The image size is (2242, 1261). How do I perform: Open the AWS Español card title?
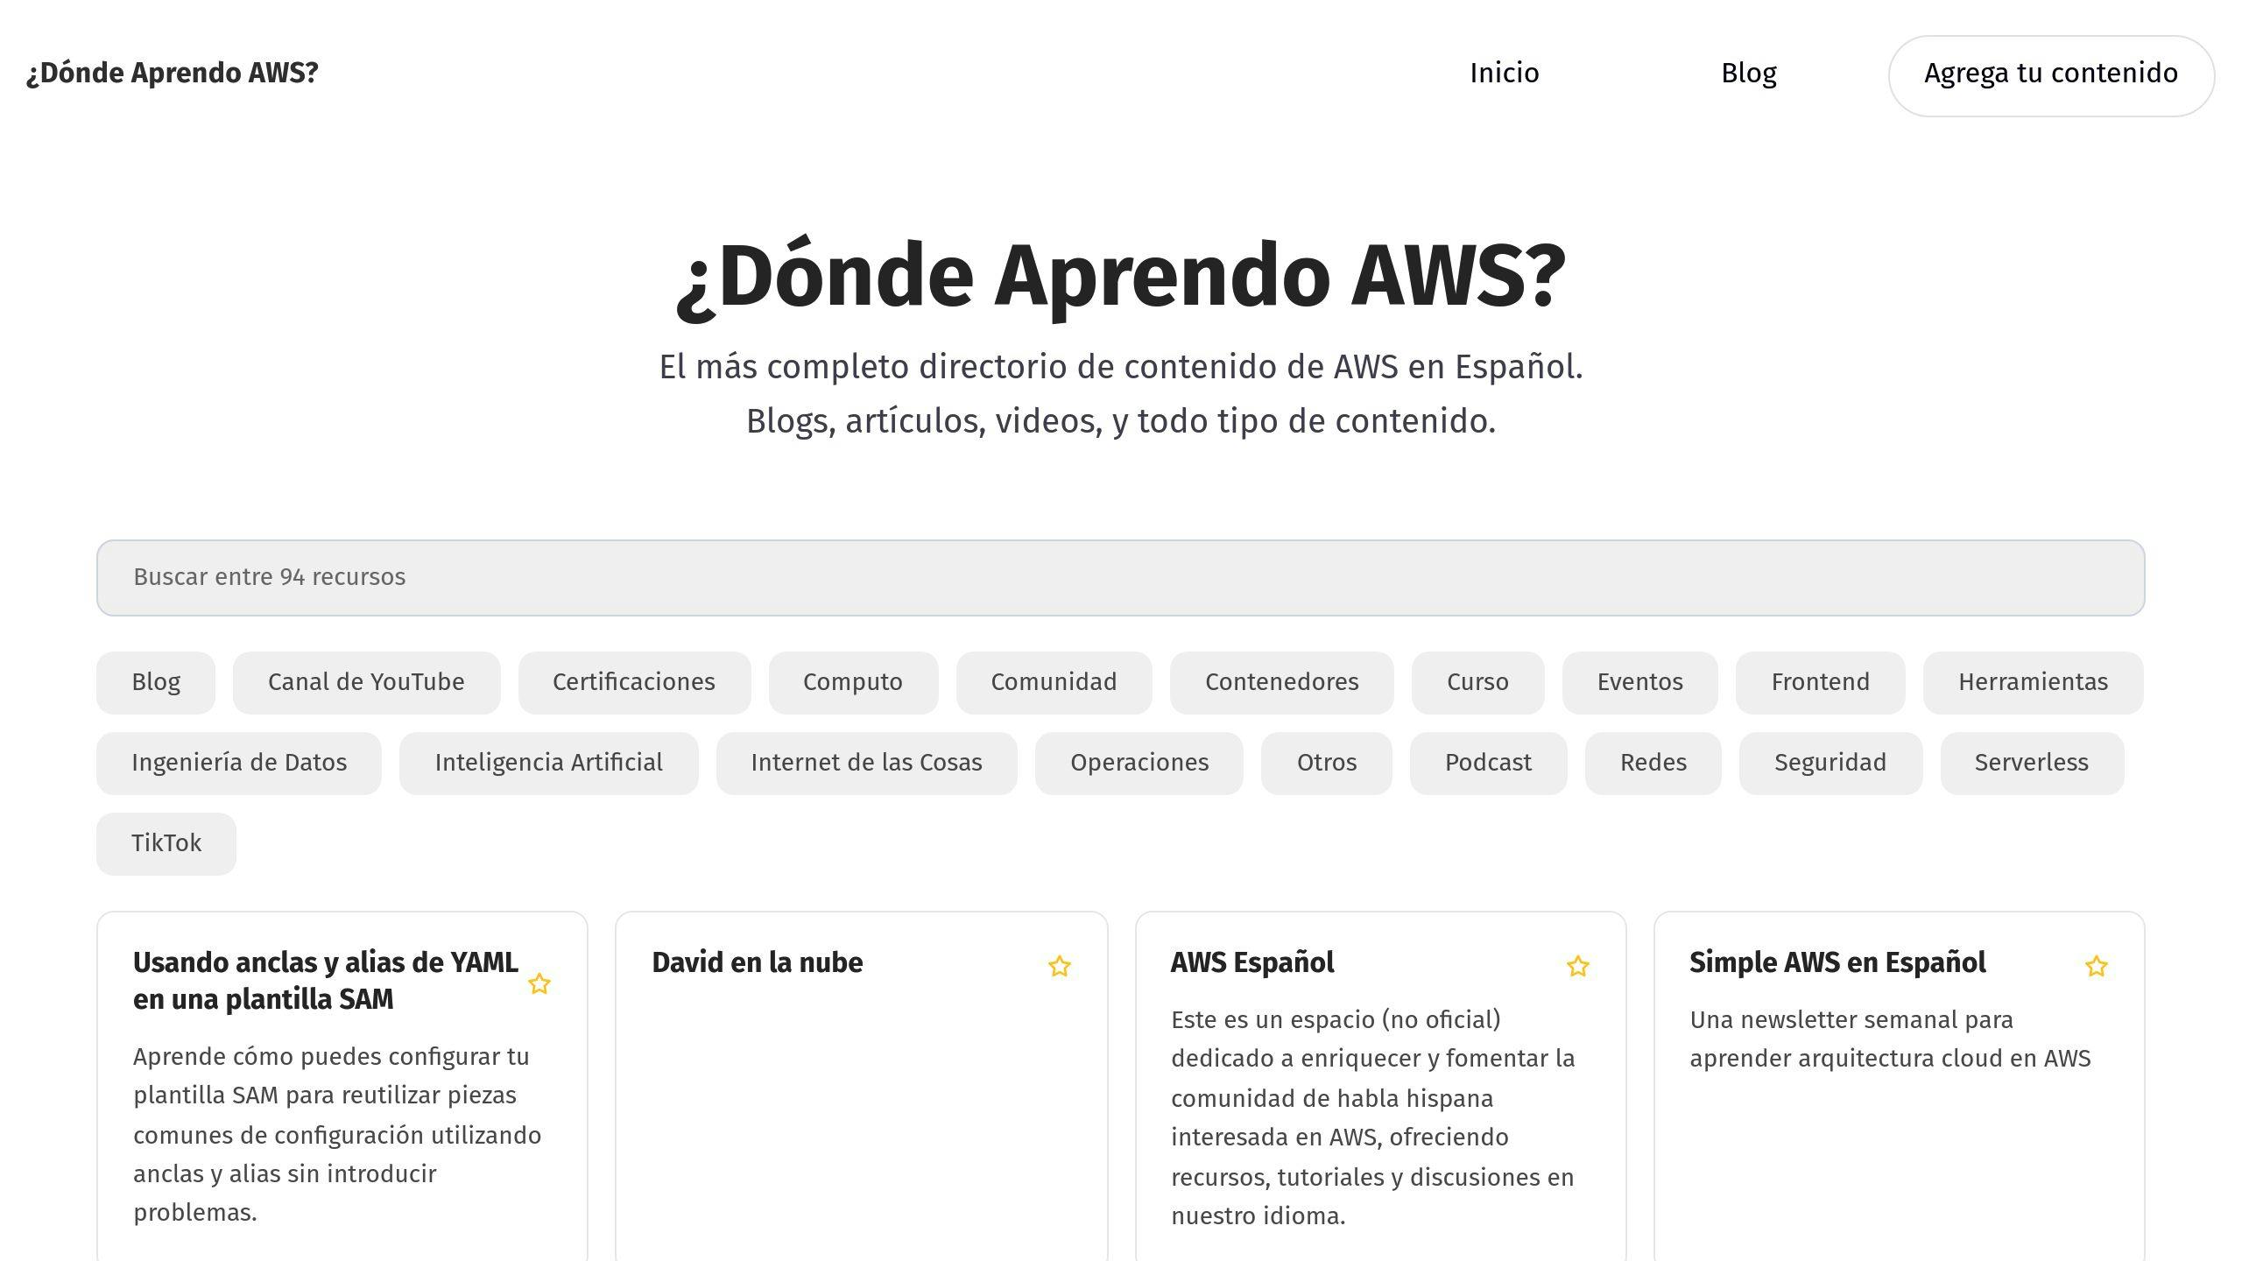(1252, 962)
